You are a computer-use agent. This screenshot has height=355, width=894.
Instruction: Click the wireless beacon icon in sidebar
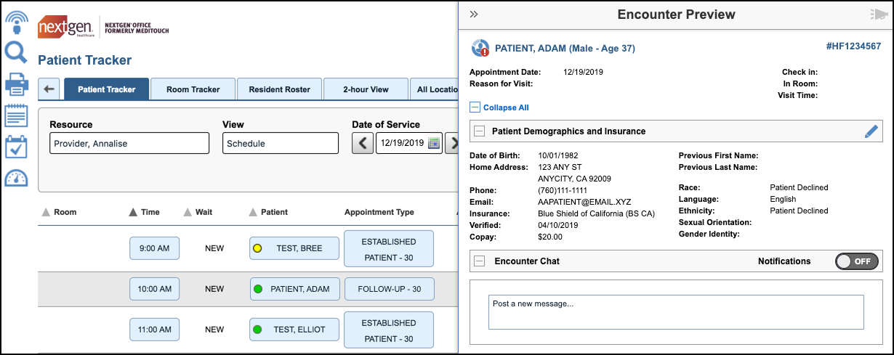[x=16, y=23]
